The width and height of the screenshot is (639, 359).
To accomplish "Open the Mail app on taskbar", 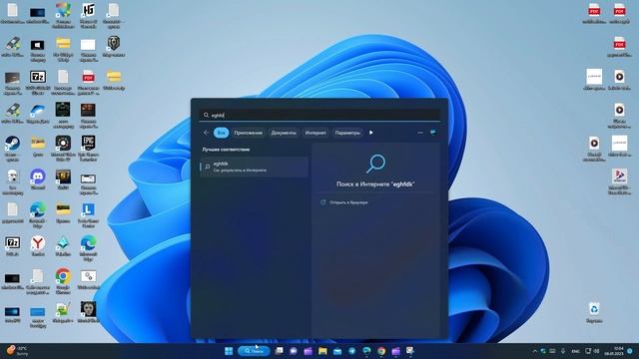I will pos(337,351).
